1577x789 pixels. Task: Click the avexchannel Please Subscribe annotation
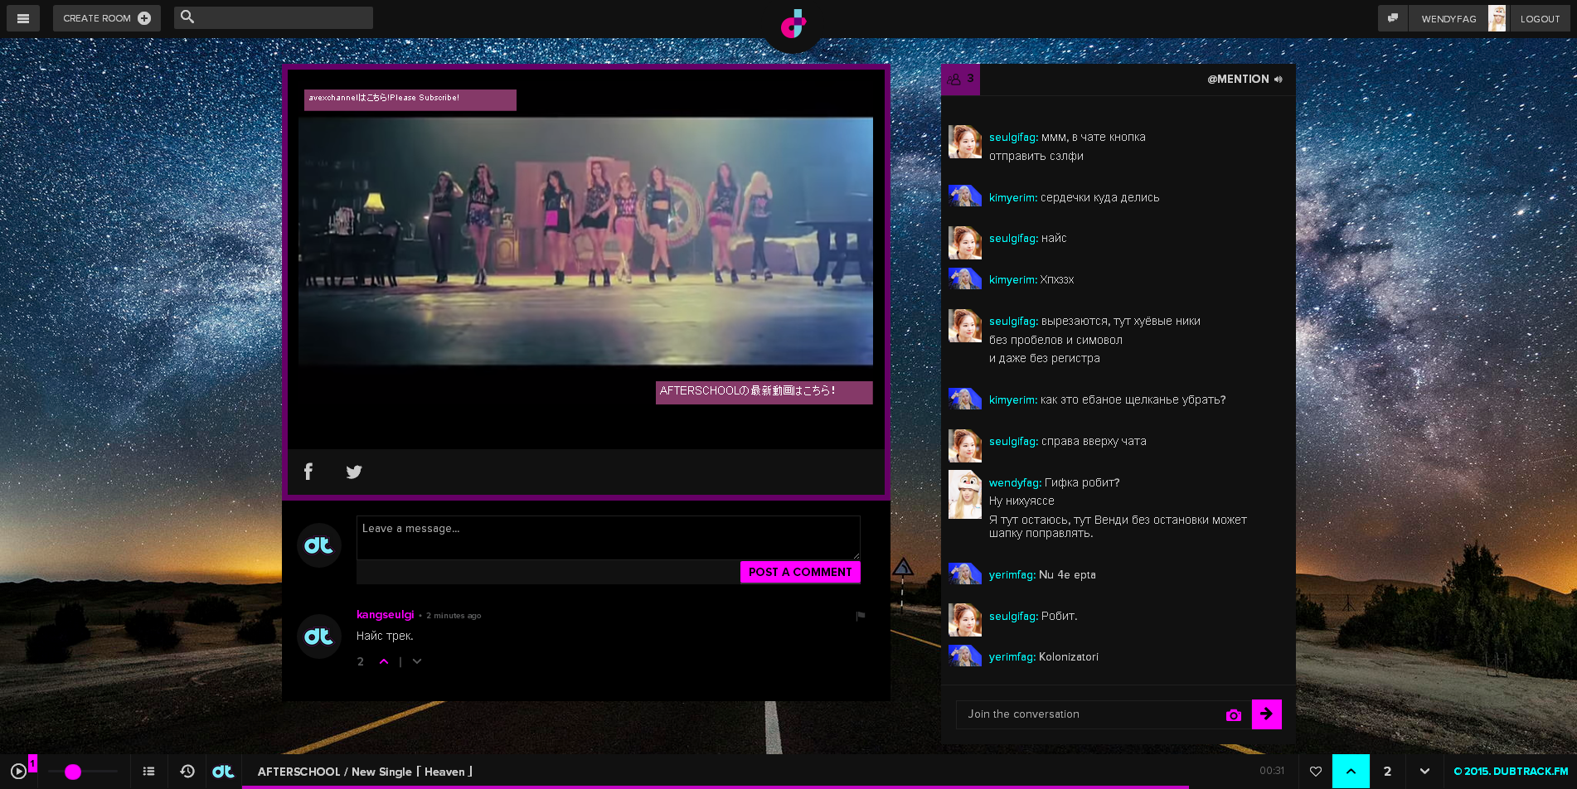pyautogui.click(x=410, y=99)
